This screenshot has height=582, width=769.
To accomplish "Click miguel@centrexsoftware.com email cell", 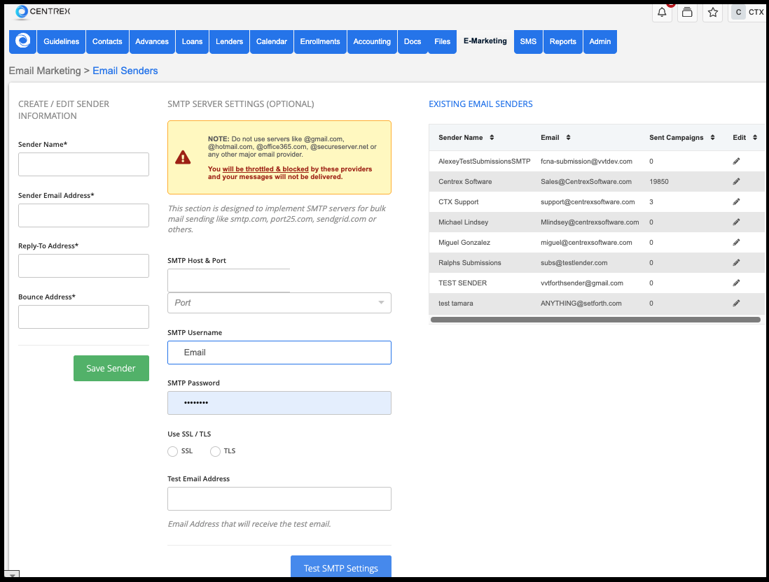I will coord(586,243).
